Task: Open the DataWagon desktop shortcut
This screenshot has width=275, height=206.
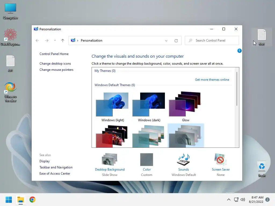Action: point(10,37)
